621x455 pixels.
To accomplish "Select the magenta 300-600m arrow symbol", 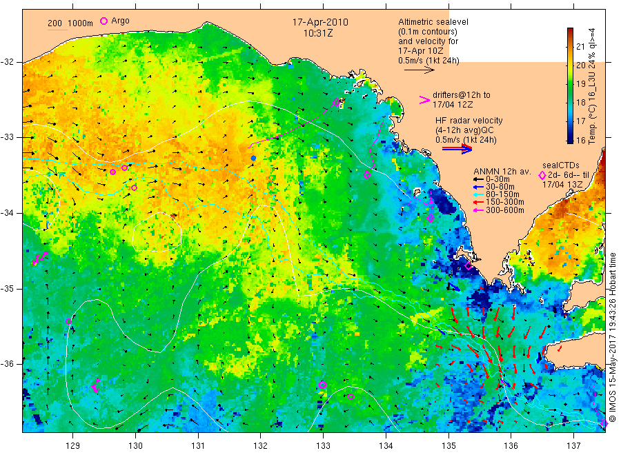I will (x=478, y=210).
